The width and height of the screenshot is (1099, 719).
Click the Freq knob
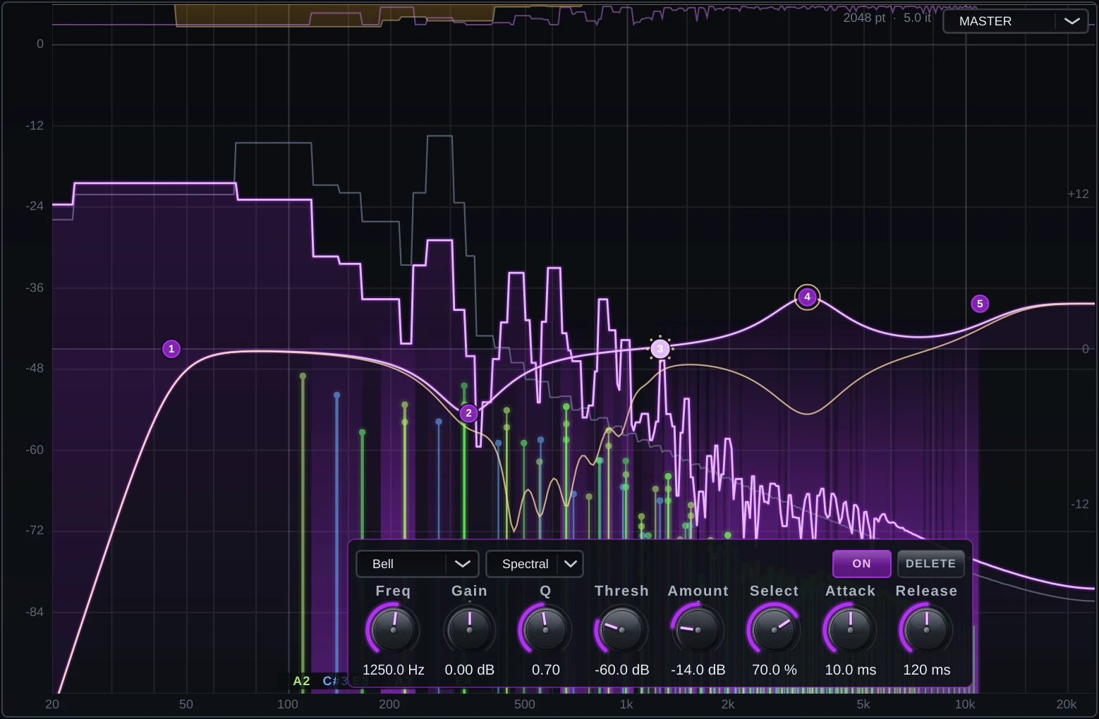click(393, 629)
